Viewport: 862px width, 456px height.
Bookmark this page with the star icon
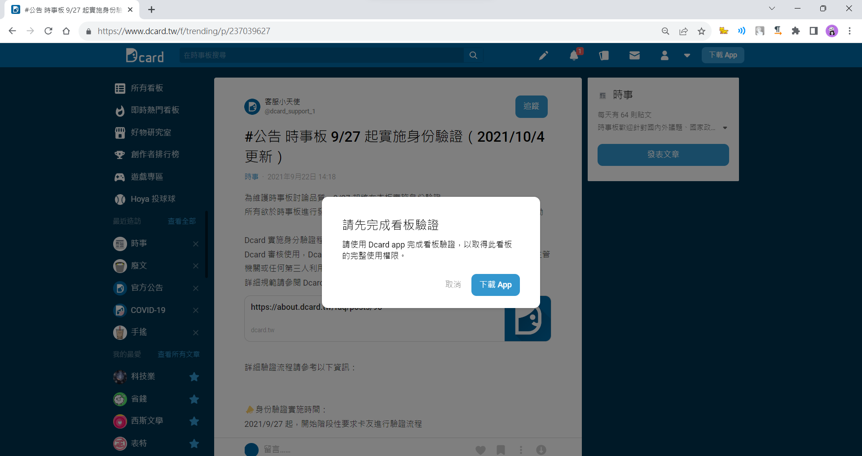click(701, 31)
